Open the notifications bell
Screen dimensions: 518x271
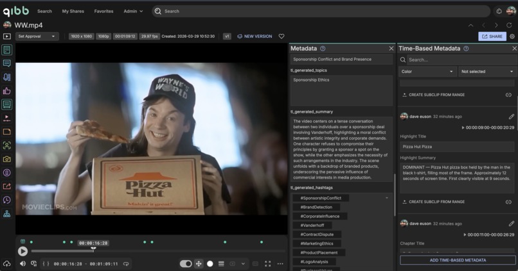tap(499, 11)
